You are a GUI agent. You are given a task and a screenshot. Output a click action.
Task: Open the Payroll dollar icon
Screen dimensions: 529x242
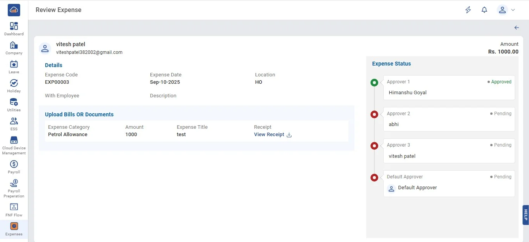pyautogui.click(x=14, y=164)
